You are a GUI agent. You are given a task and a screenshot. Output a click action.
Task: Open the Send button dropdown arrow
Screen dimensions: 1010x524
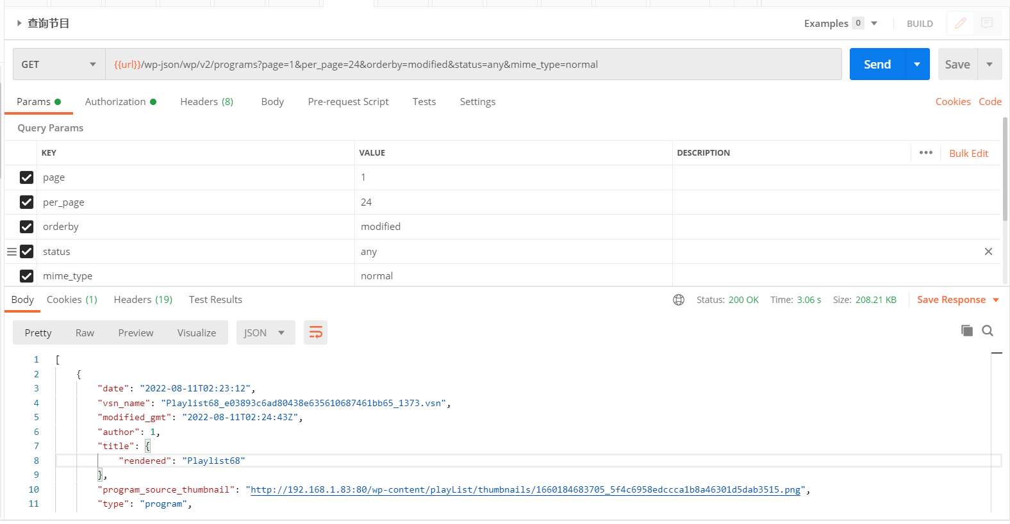(917, 65)
